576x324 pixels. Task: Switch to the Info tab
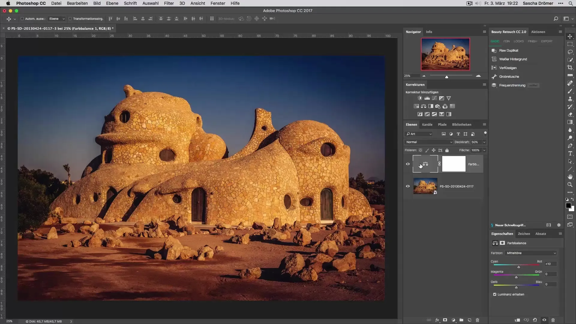coord(429,32)
